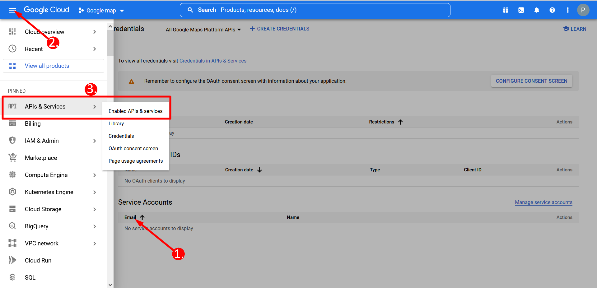This screenshot has height=288, width=597.
Task: Expand the Compute Engine chevron
Action: [x=95, y=175]
